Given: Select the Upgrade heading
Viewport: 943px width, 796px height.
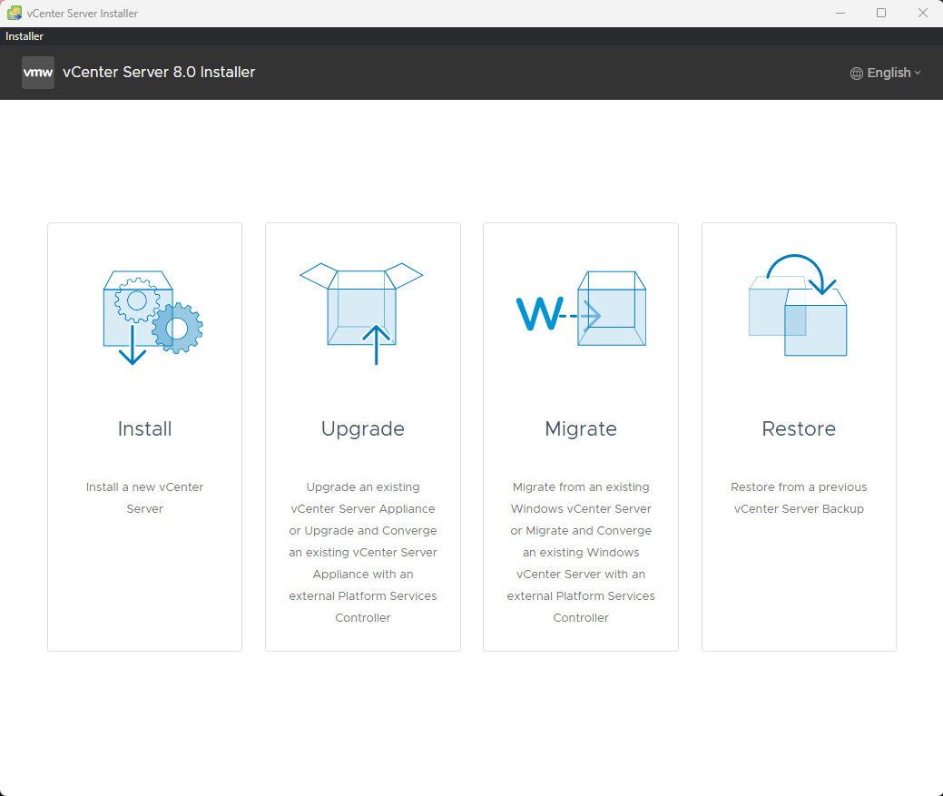Looking at the screenshot, I should tap(363, 429).
